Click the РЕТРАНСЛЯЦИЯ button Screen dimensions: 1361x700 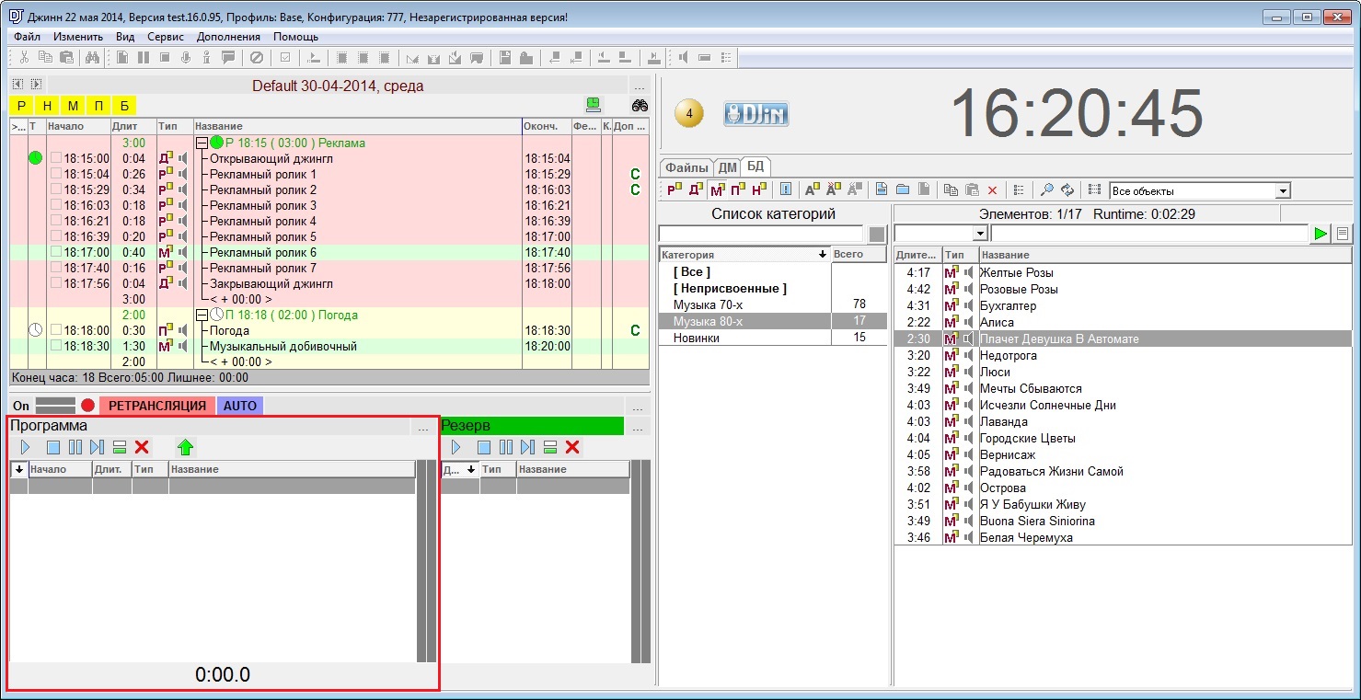[157, 406]
